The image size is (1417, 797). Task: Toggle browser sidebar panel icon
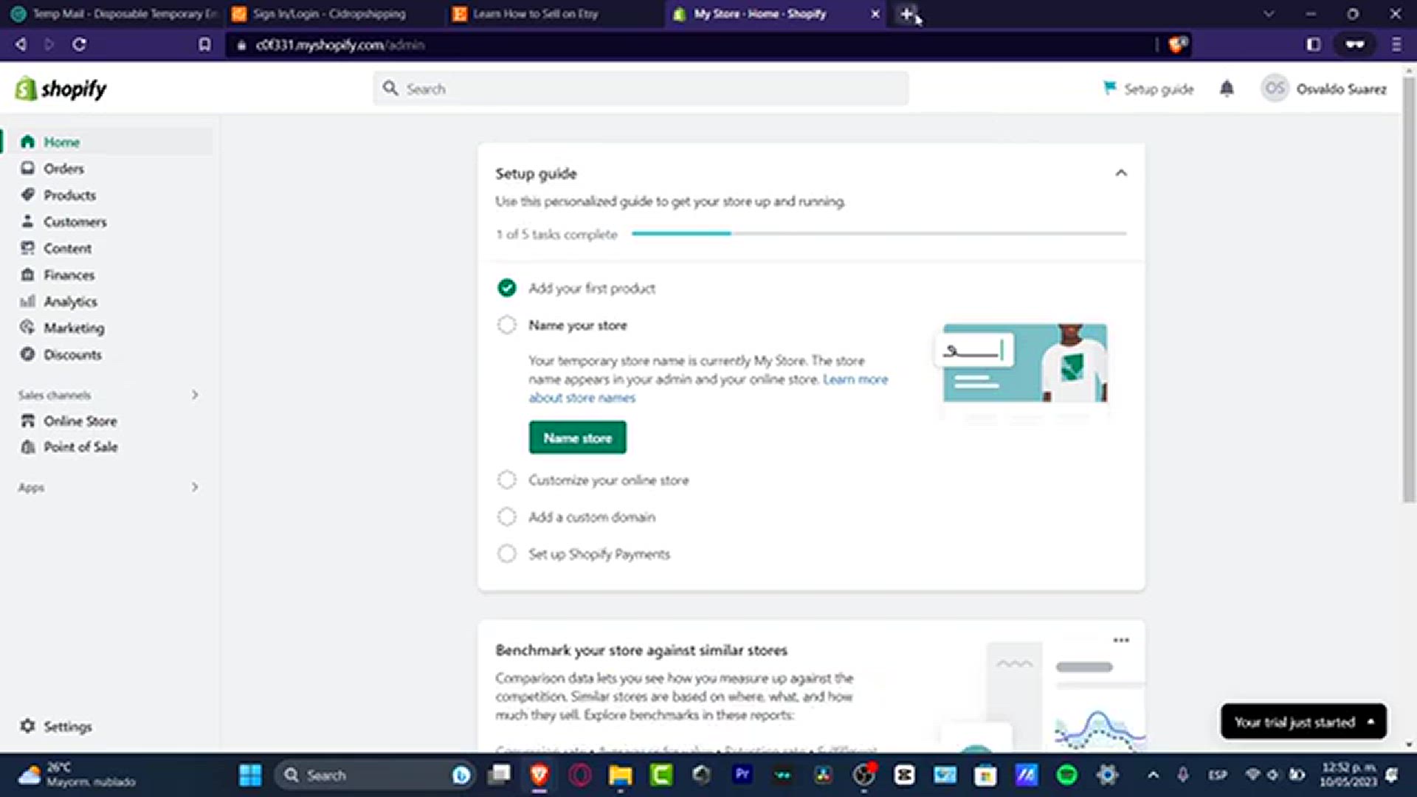1313,44
